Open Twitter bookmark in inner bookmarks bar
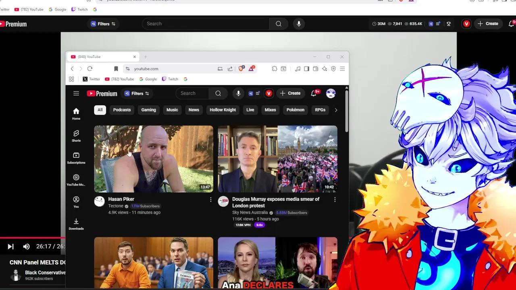The image size is (516, 290). (91, 79)
